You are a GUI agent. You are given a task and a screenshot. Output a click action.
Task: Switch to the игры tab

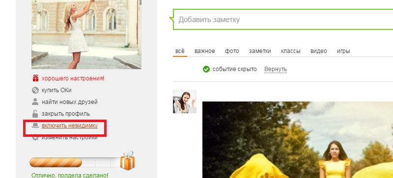pyautogui.click(x=343, y=51)
